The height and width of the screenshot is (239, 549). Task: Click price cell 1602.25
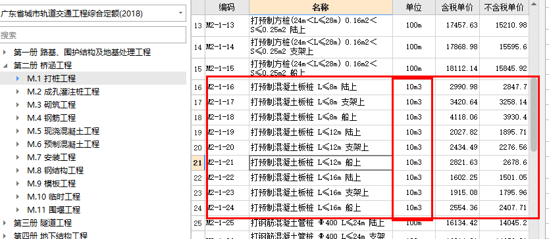tap(457, 177)
